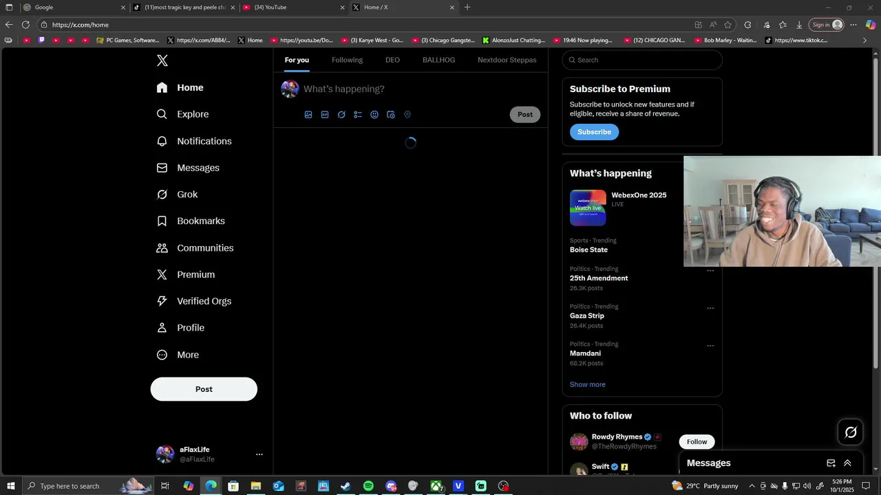Click the X Search box

tap(642, 60)
